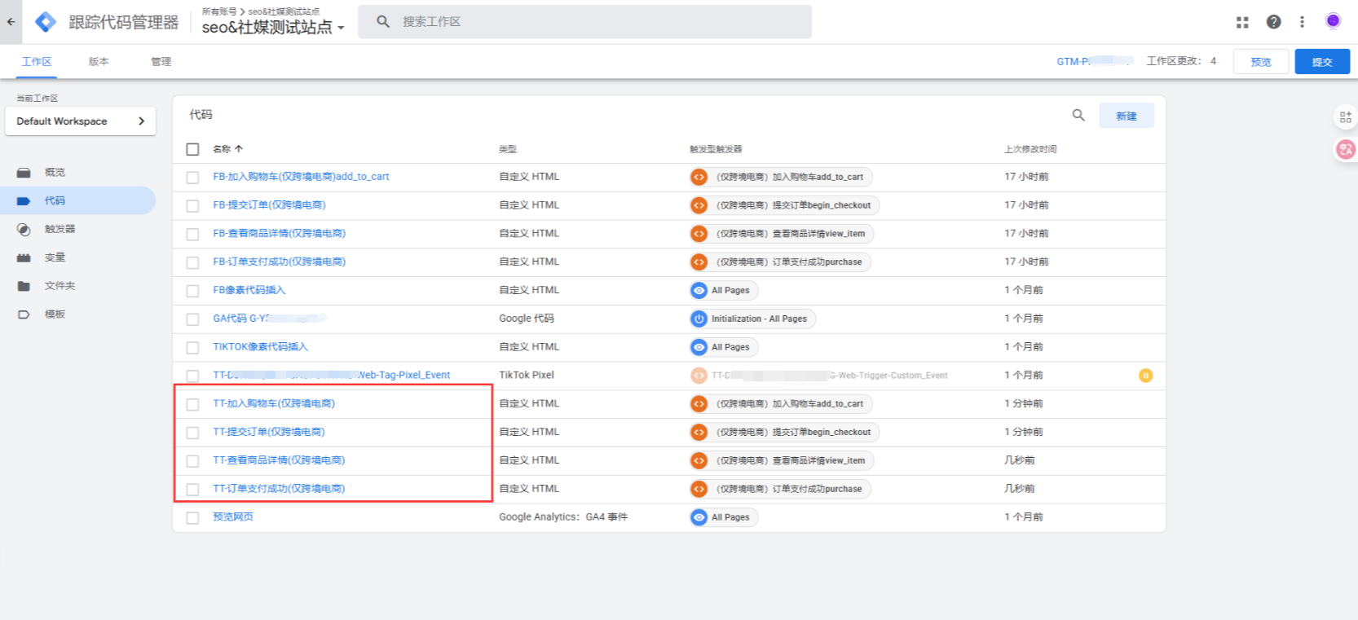
Task: Click the search icon in the 代码 panel
Action: pyautogui.click(x=1078, y=116)
